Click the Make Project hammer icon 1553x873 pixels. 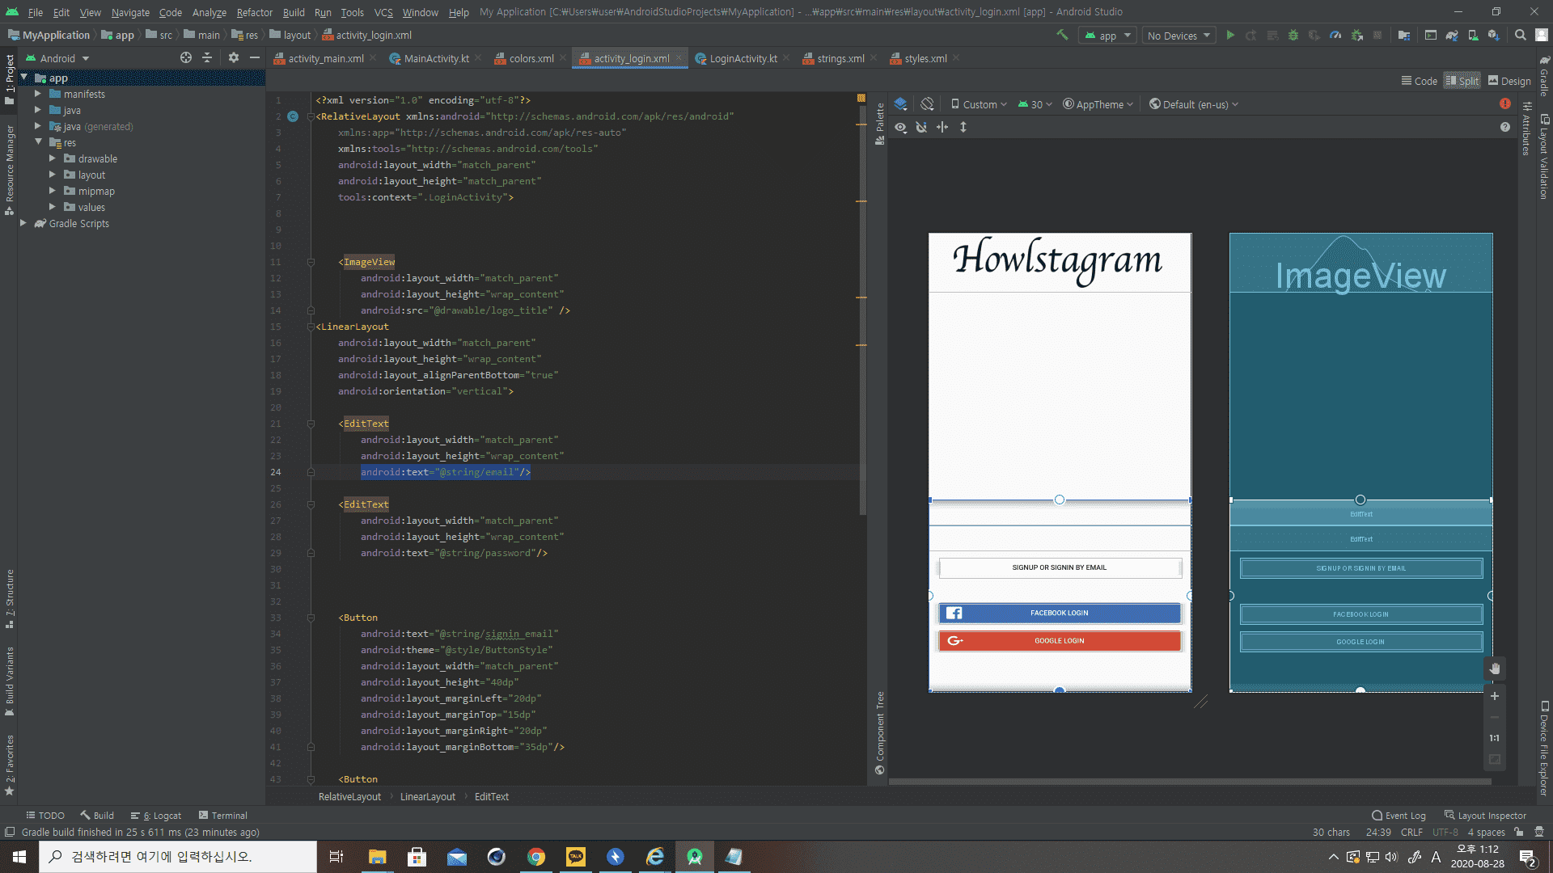click(x=1062, y=35)
